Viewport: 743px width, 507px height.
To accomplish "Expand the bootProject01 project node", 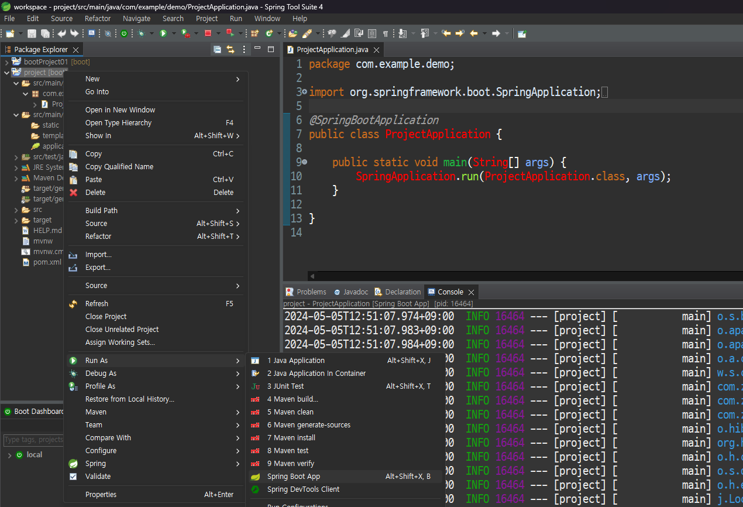I will 6,62.
